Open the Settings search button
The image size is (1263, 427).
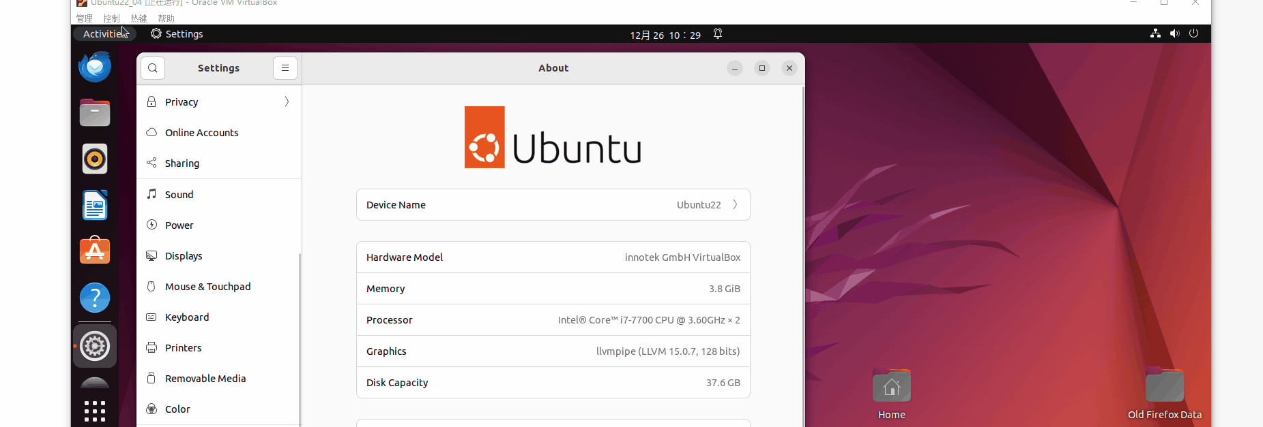click(x=153, y=68)
